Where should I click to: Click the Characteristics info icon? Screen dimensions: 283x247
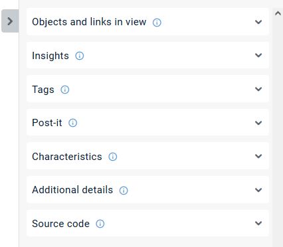[113, 157]
